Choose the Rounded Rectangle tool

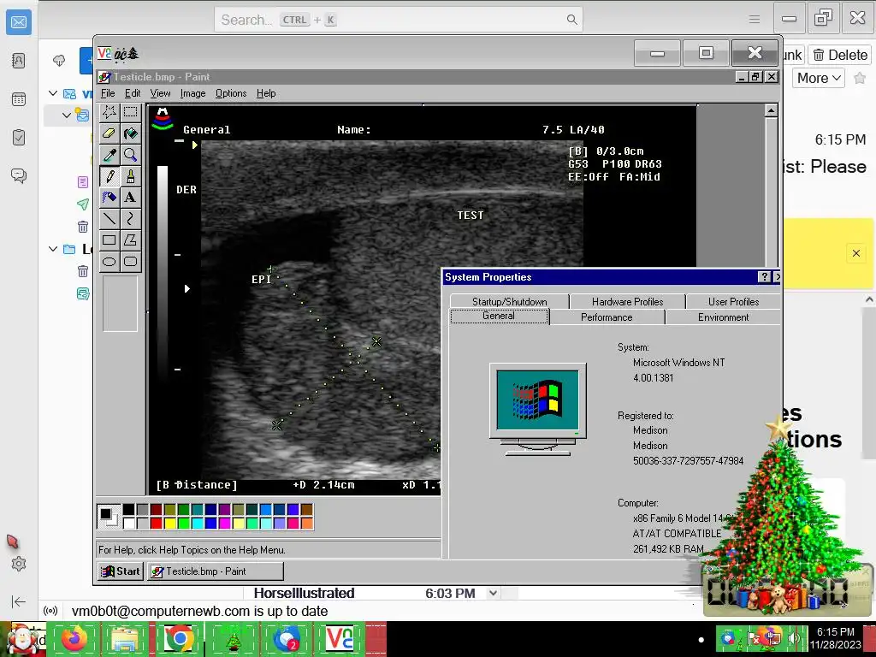131,262
